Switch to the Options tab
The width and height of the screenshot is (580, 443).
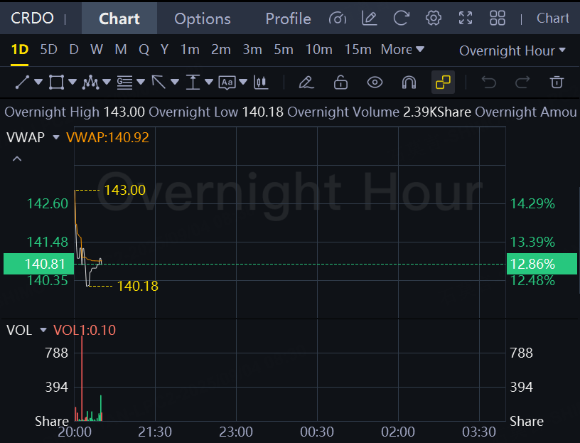click(x=203, y=18)
